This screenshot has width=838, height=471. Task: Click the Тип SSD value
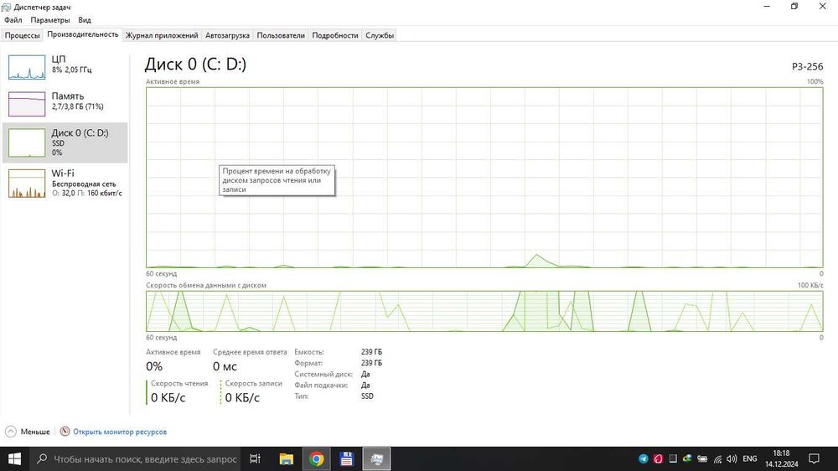point(367,396)
